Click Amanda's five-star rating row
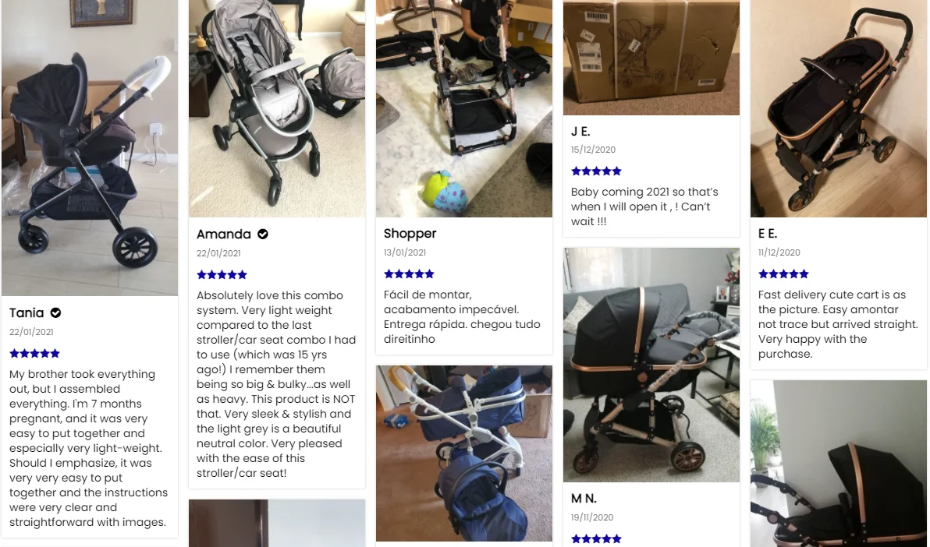 (222, 275)
